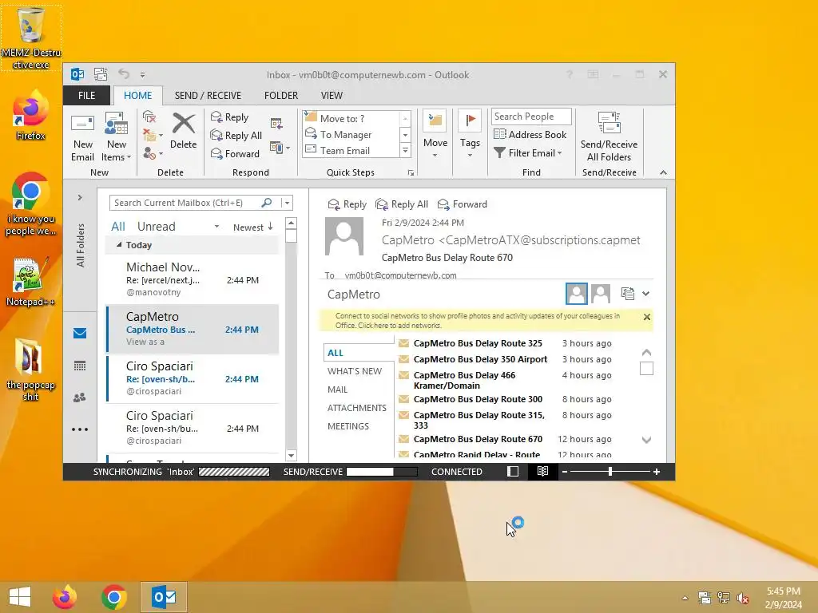818x613 pixels.
Task: Open the New Items menu
Action: (116, 137)
